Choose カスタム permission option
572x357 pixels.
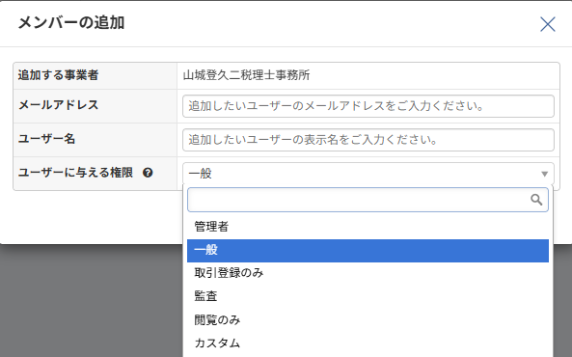(368, 343)
